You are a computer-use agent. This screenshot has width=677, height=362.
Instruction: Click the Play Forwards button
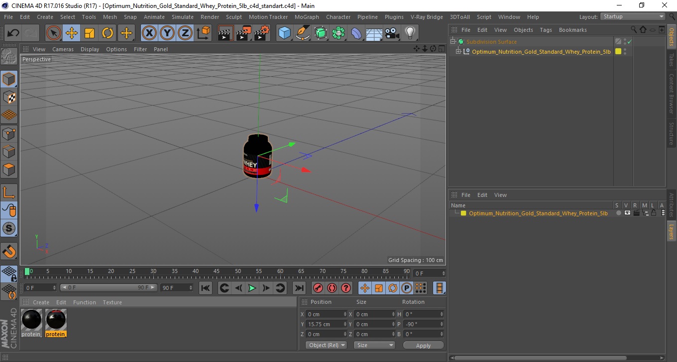(x=252, y=288)
